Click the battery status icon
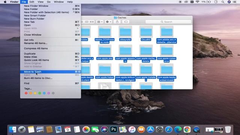The height and width of the screenshot is (135, 240). (x=208, y=2)
